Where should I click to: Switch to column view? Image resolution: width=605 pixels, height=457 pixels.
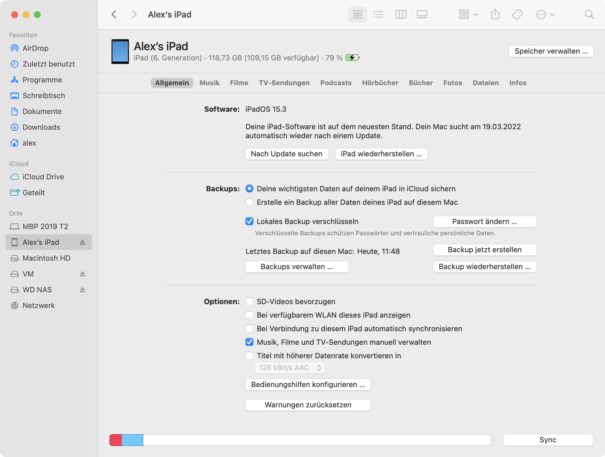coord(401,14)
